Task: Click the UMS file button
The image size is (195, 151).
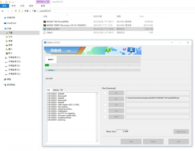Action: point(116,117)
